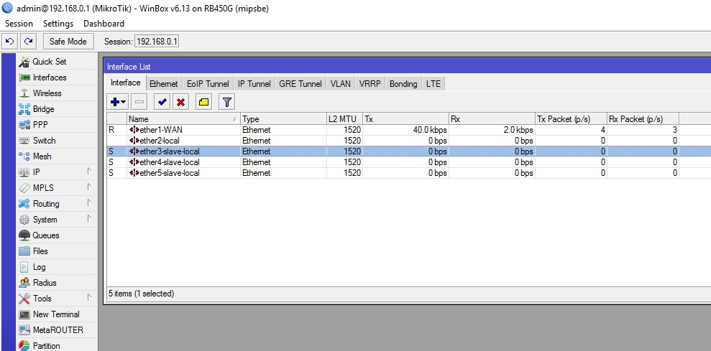Open the MetaROUTER sidebar item
Viewport: 711px width, 351px height.
click(58, 330)
